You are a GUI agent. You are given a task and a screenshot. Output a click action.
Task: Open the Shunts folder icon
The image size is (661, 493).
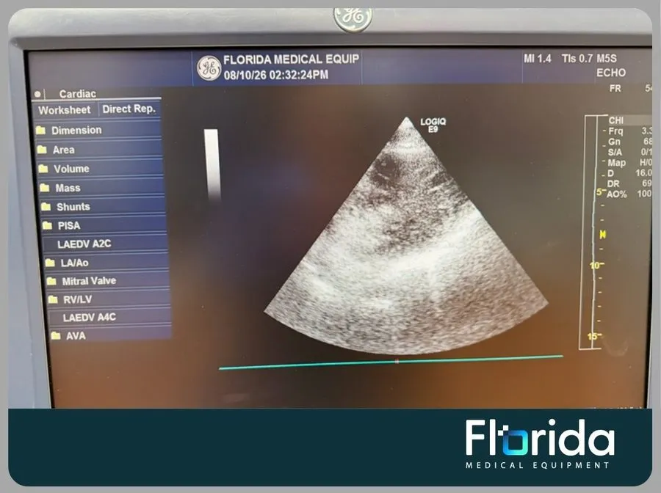(x=46, y=207)
